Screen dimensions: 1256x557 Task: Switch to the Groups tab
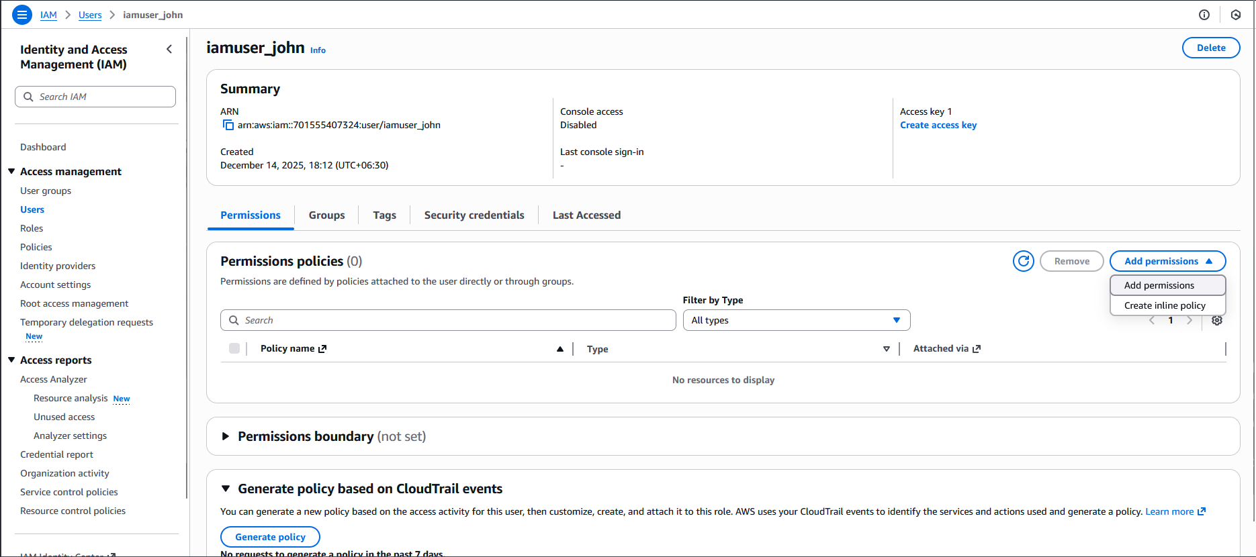pos(327,215)
